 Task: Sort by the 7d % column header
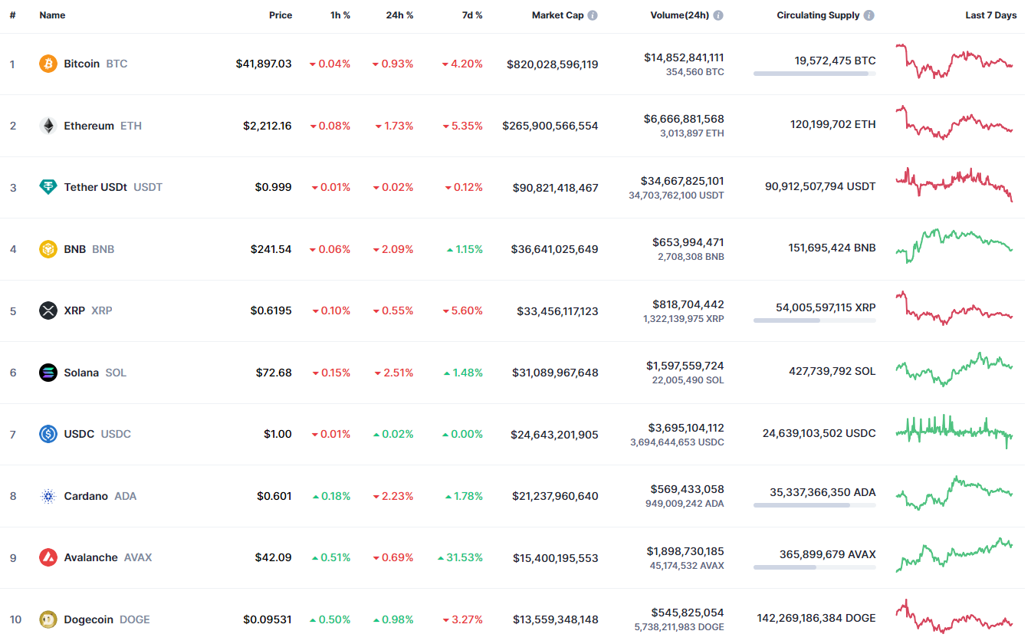pyautogui.click(x=471, y=15)
